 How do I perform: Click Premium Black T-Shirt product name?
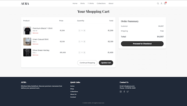42,28
